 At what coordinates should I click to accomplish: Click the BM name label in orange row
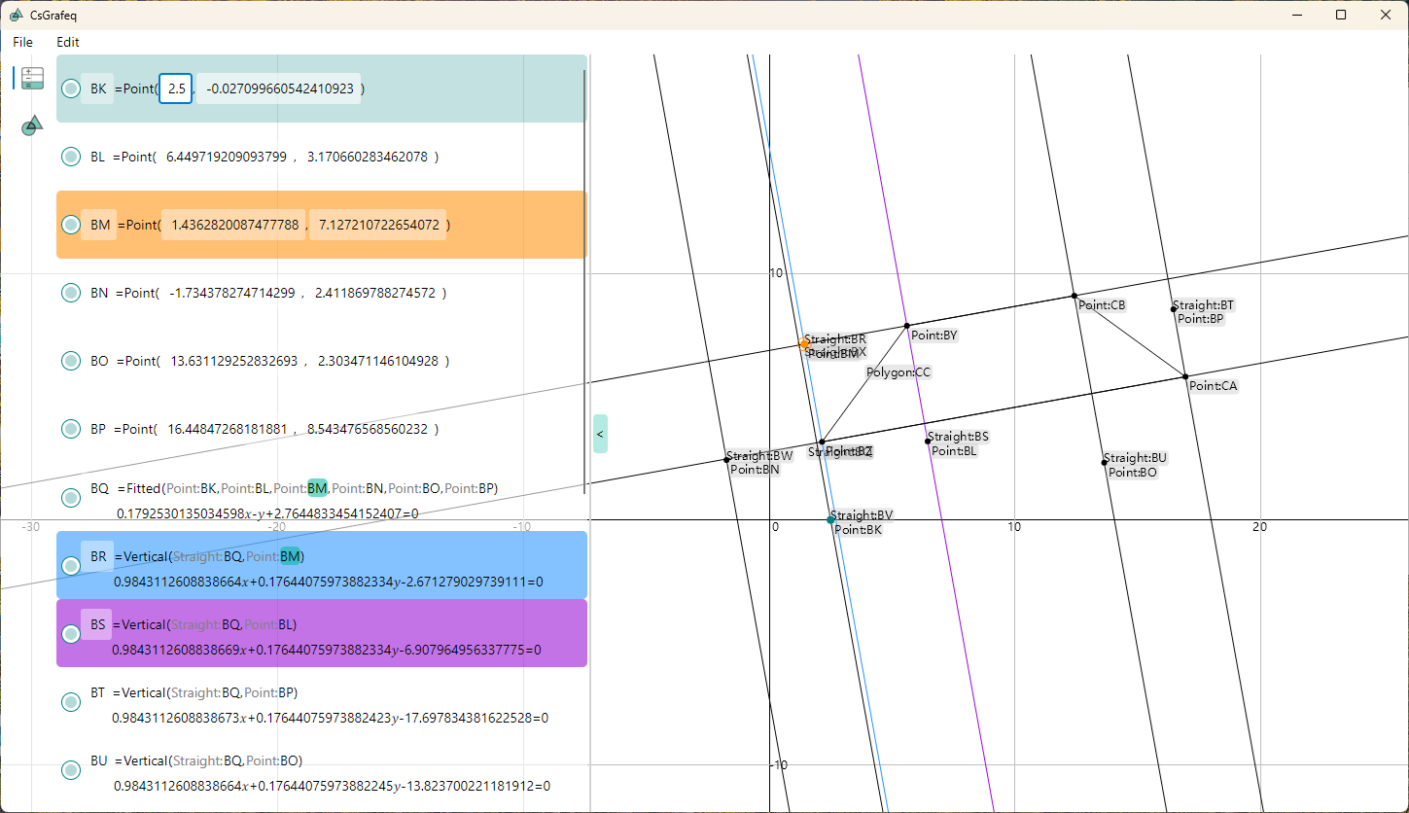click(x=100, y=225)
